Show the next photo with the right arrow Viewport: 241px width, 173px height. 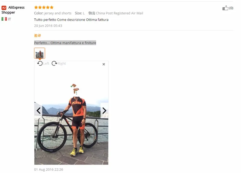point(104,111)
